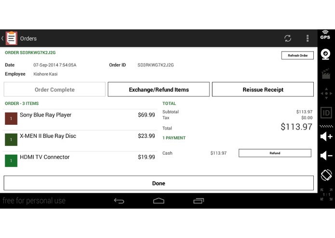Click the $19.99 price
The height and width of the screenshot is (238, 335).
147,157
